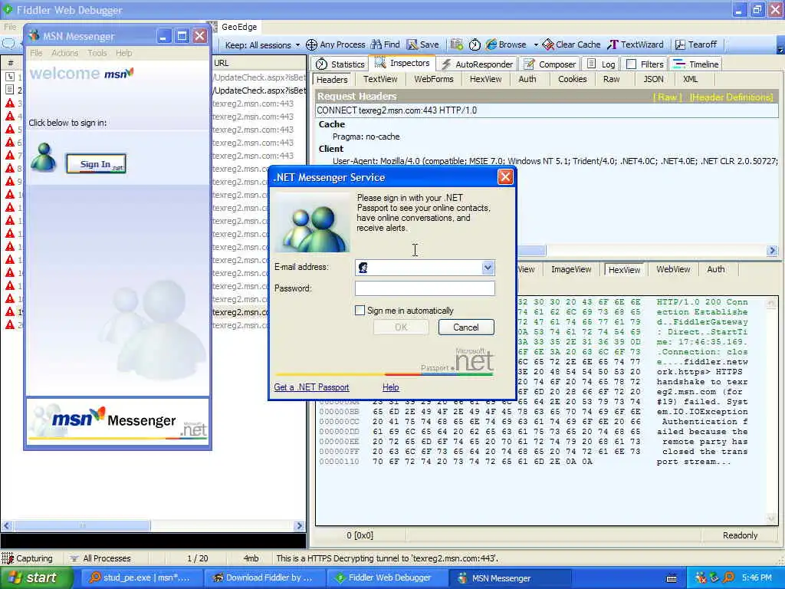
Task: Close the .NET Messenger Service dialog
Action: pos(505,177)
